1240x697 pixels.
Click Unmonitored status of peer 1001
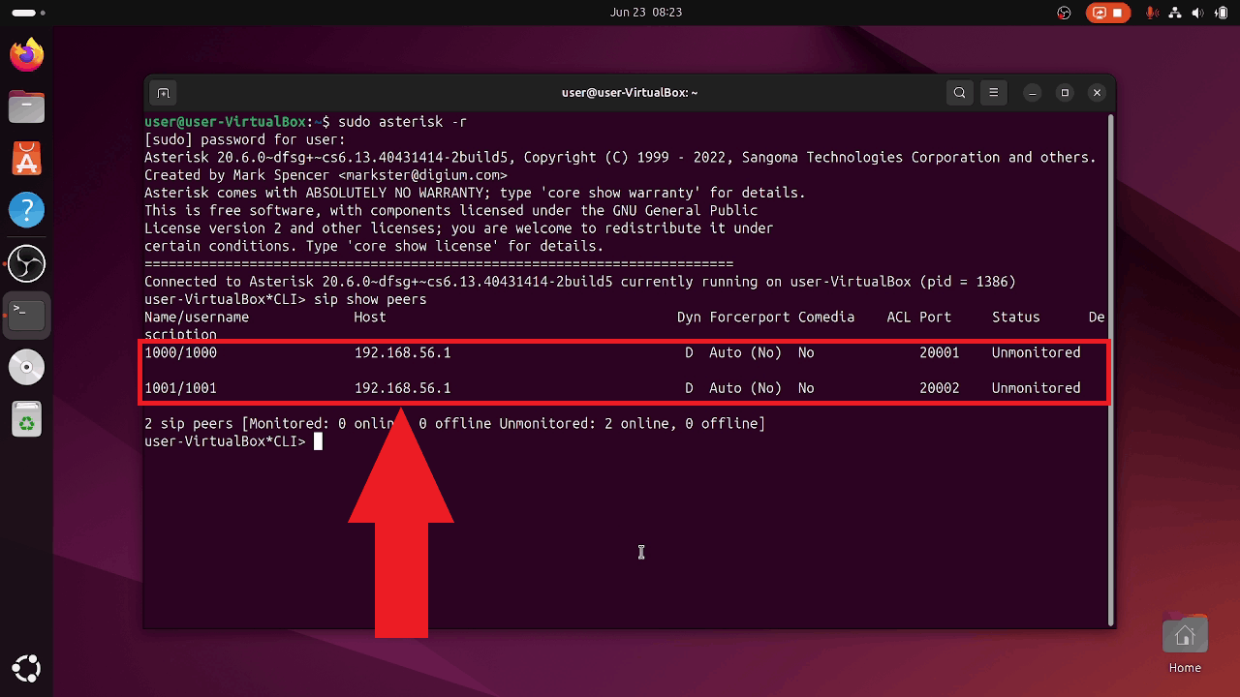tap(1036, 388)
